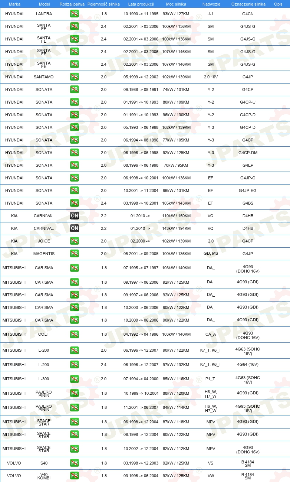
Task: Click petrol icon in the VOLVO S40 row
Action: click(74, 463)
